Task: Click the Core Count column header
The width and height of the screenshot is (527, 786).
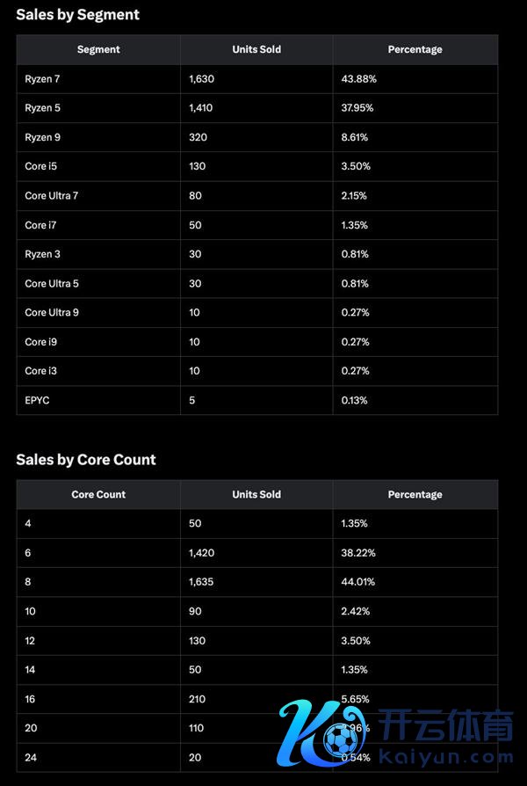Action: (x=98, y=494)
